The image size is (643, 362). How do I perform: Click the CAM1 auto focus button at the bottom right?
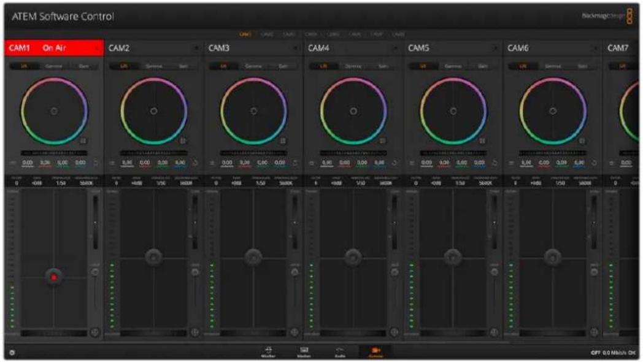click(95, 332)
